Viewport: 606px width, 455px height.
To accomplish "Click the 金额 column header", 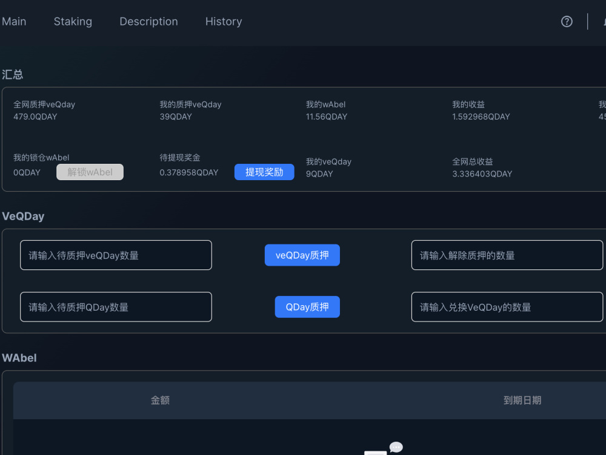I will [160, 400].
